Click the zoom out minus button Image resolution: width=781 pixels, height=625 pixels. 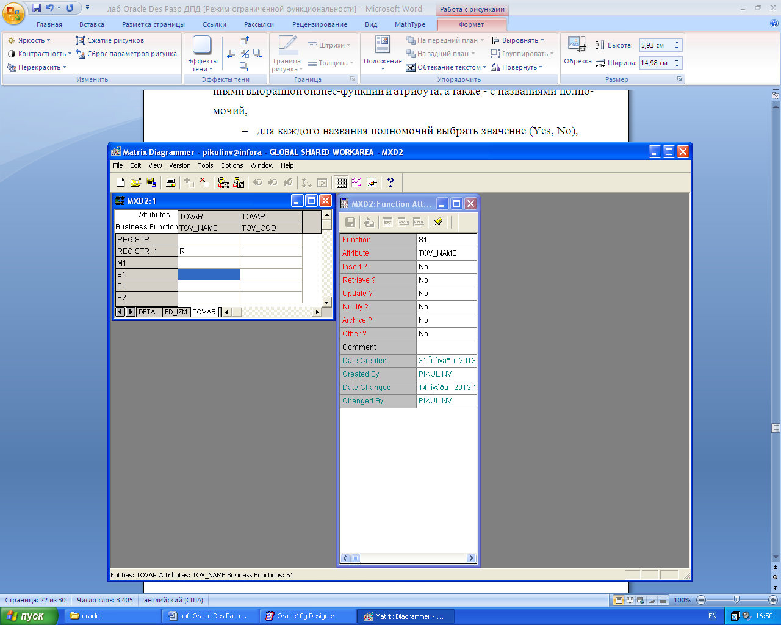(x=701, y=600)
